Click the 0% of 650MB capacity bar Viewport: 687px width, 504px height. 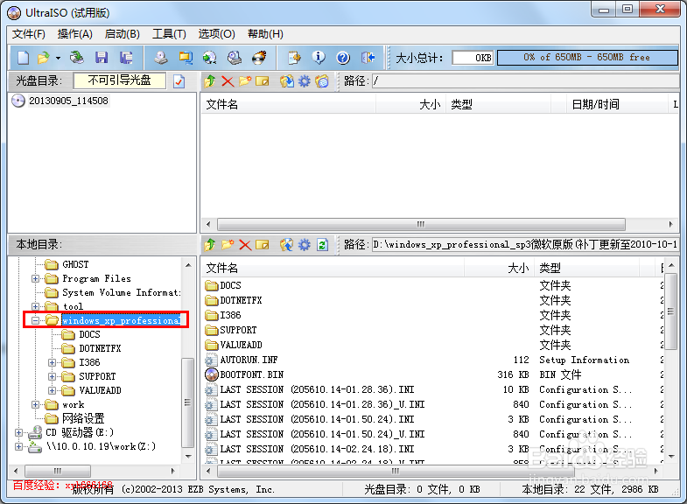pos(587,58)
